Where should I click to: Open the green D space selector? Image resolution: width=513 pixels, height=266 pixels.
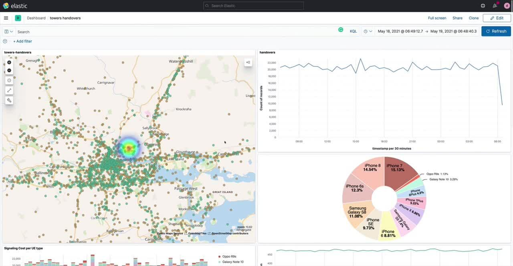pyautogui.click(x=18, y=18)
